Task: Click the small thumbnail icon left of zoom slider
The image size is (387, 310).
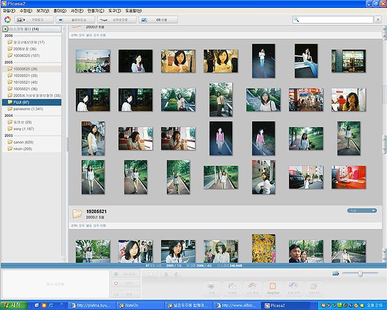Action: pos(336,273)
